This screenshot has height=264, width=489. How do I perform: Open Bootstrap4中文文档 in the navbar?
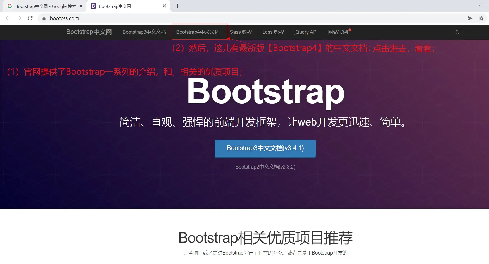[198, 32]
